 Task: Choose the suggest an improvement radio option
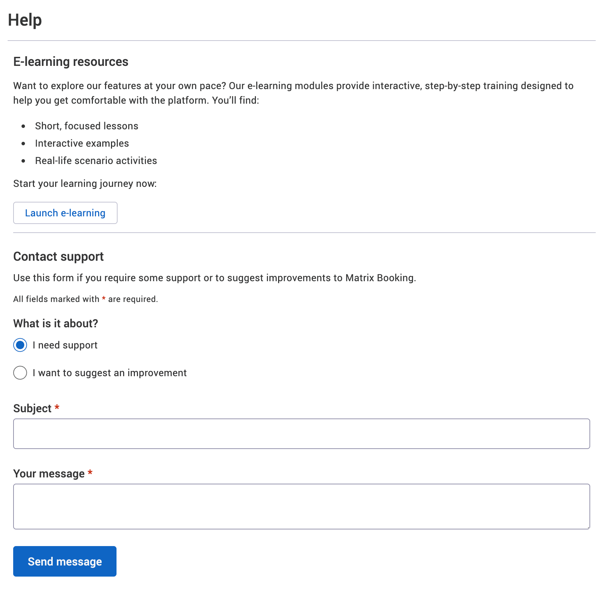pos(20,373)
